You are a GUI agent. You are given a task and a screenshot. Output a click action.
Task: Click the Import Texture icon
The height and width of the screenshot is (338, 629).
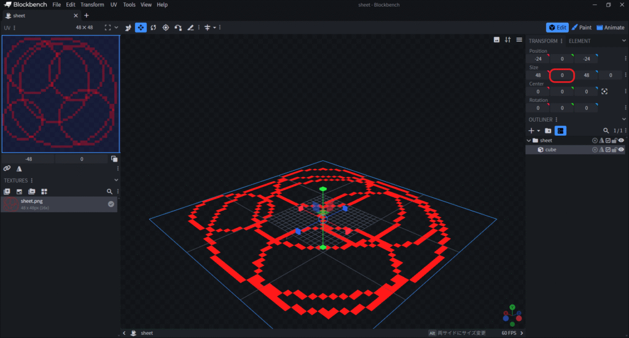tap(7, 192)
